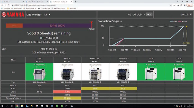Open the browser extensions puzzle icon
This screenshot has width=194, height=108.
point(178,5)
